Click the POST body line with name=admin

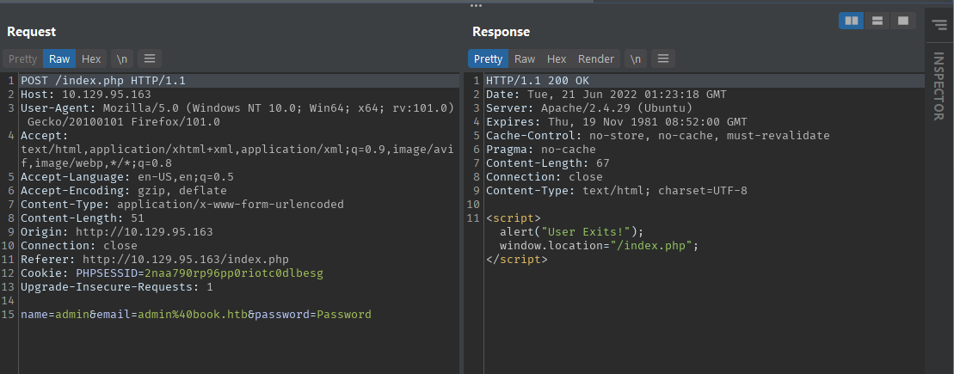pyautogui.click(x=196, y=315)
